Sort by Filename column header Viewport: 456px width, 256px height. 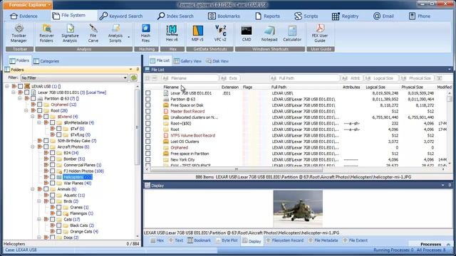pyautogui.click(x=171, y=87)
